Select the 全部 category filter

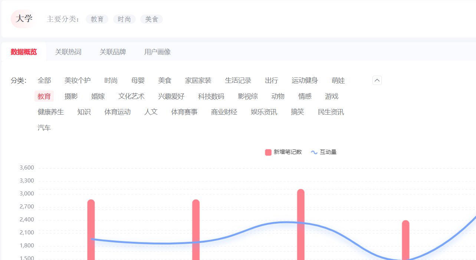point(44,80)
